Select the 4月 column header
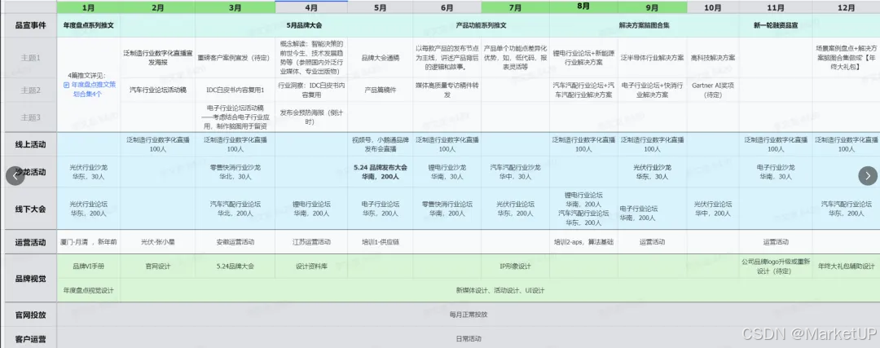This screenshot has height=348, width=880. point(311,7)
